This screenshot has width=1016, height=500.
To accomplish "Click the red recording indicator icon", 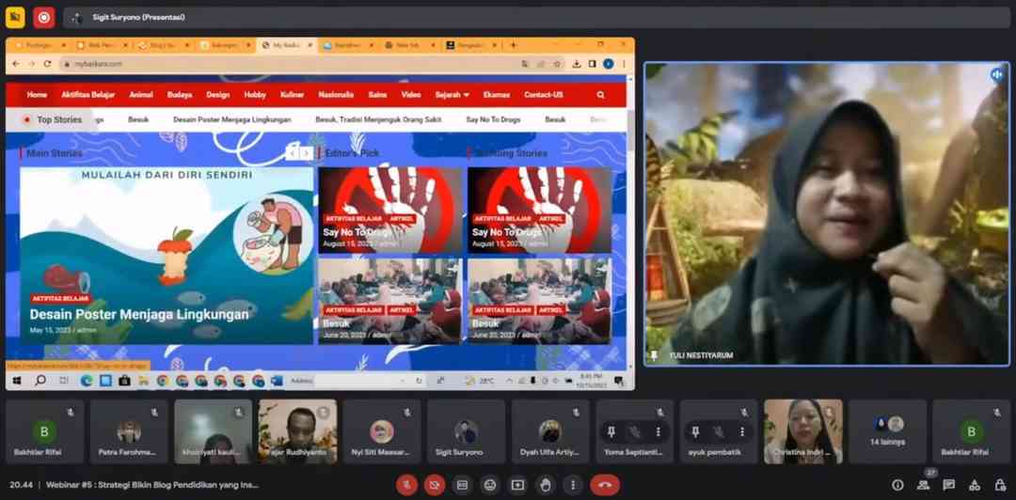I will [x=44, y=17].
